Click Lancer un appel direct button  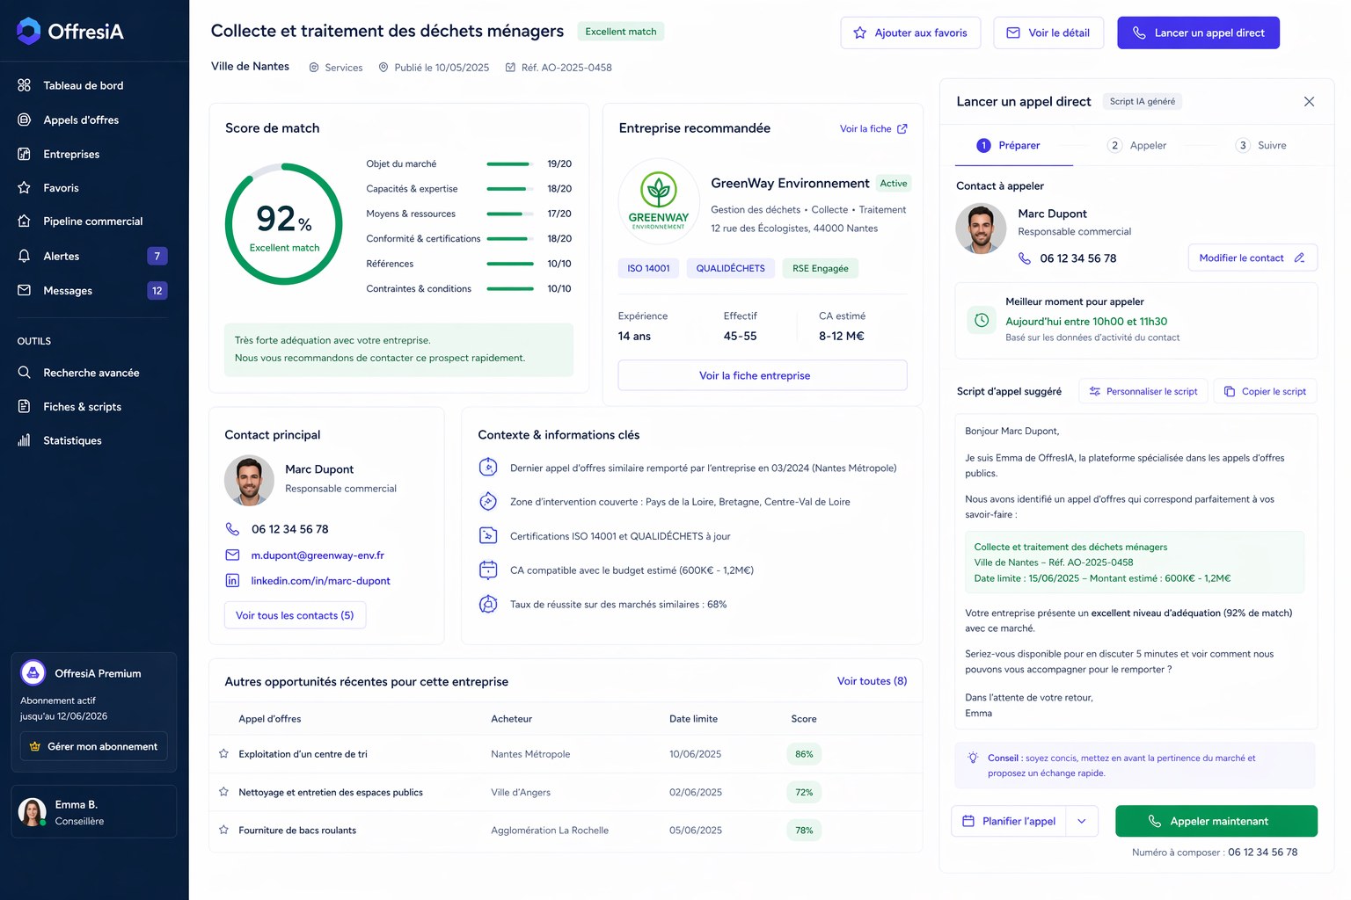(x=1198, y=33)
